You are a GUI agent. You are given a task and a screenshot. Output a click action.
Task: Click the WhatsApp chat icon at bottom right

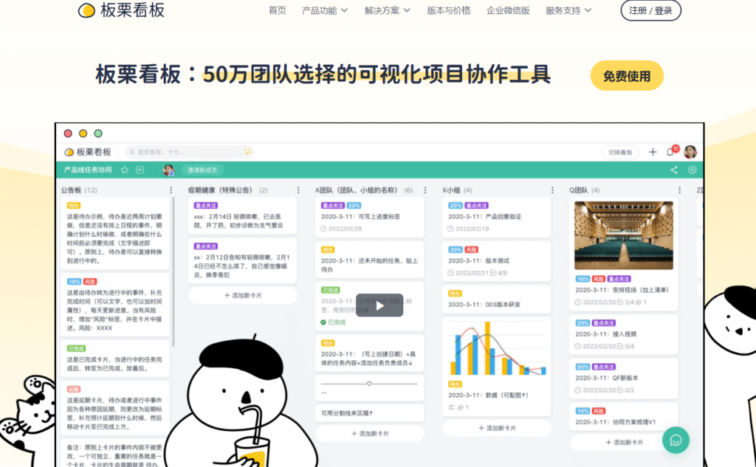point(675,440)
